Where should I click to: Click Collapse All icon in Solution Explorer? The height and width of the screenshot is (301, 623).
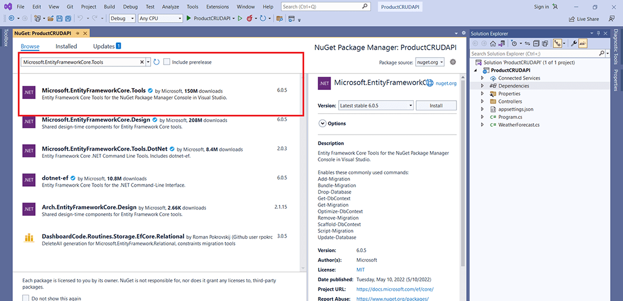(x=536, y=44)
